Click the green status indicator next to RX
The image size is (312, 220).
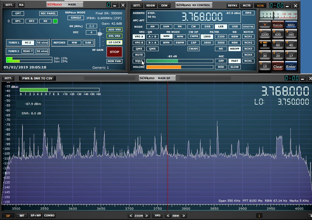[55, 21]
